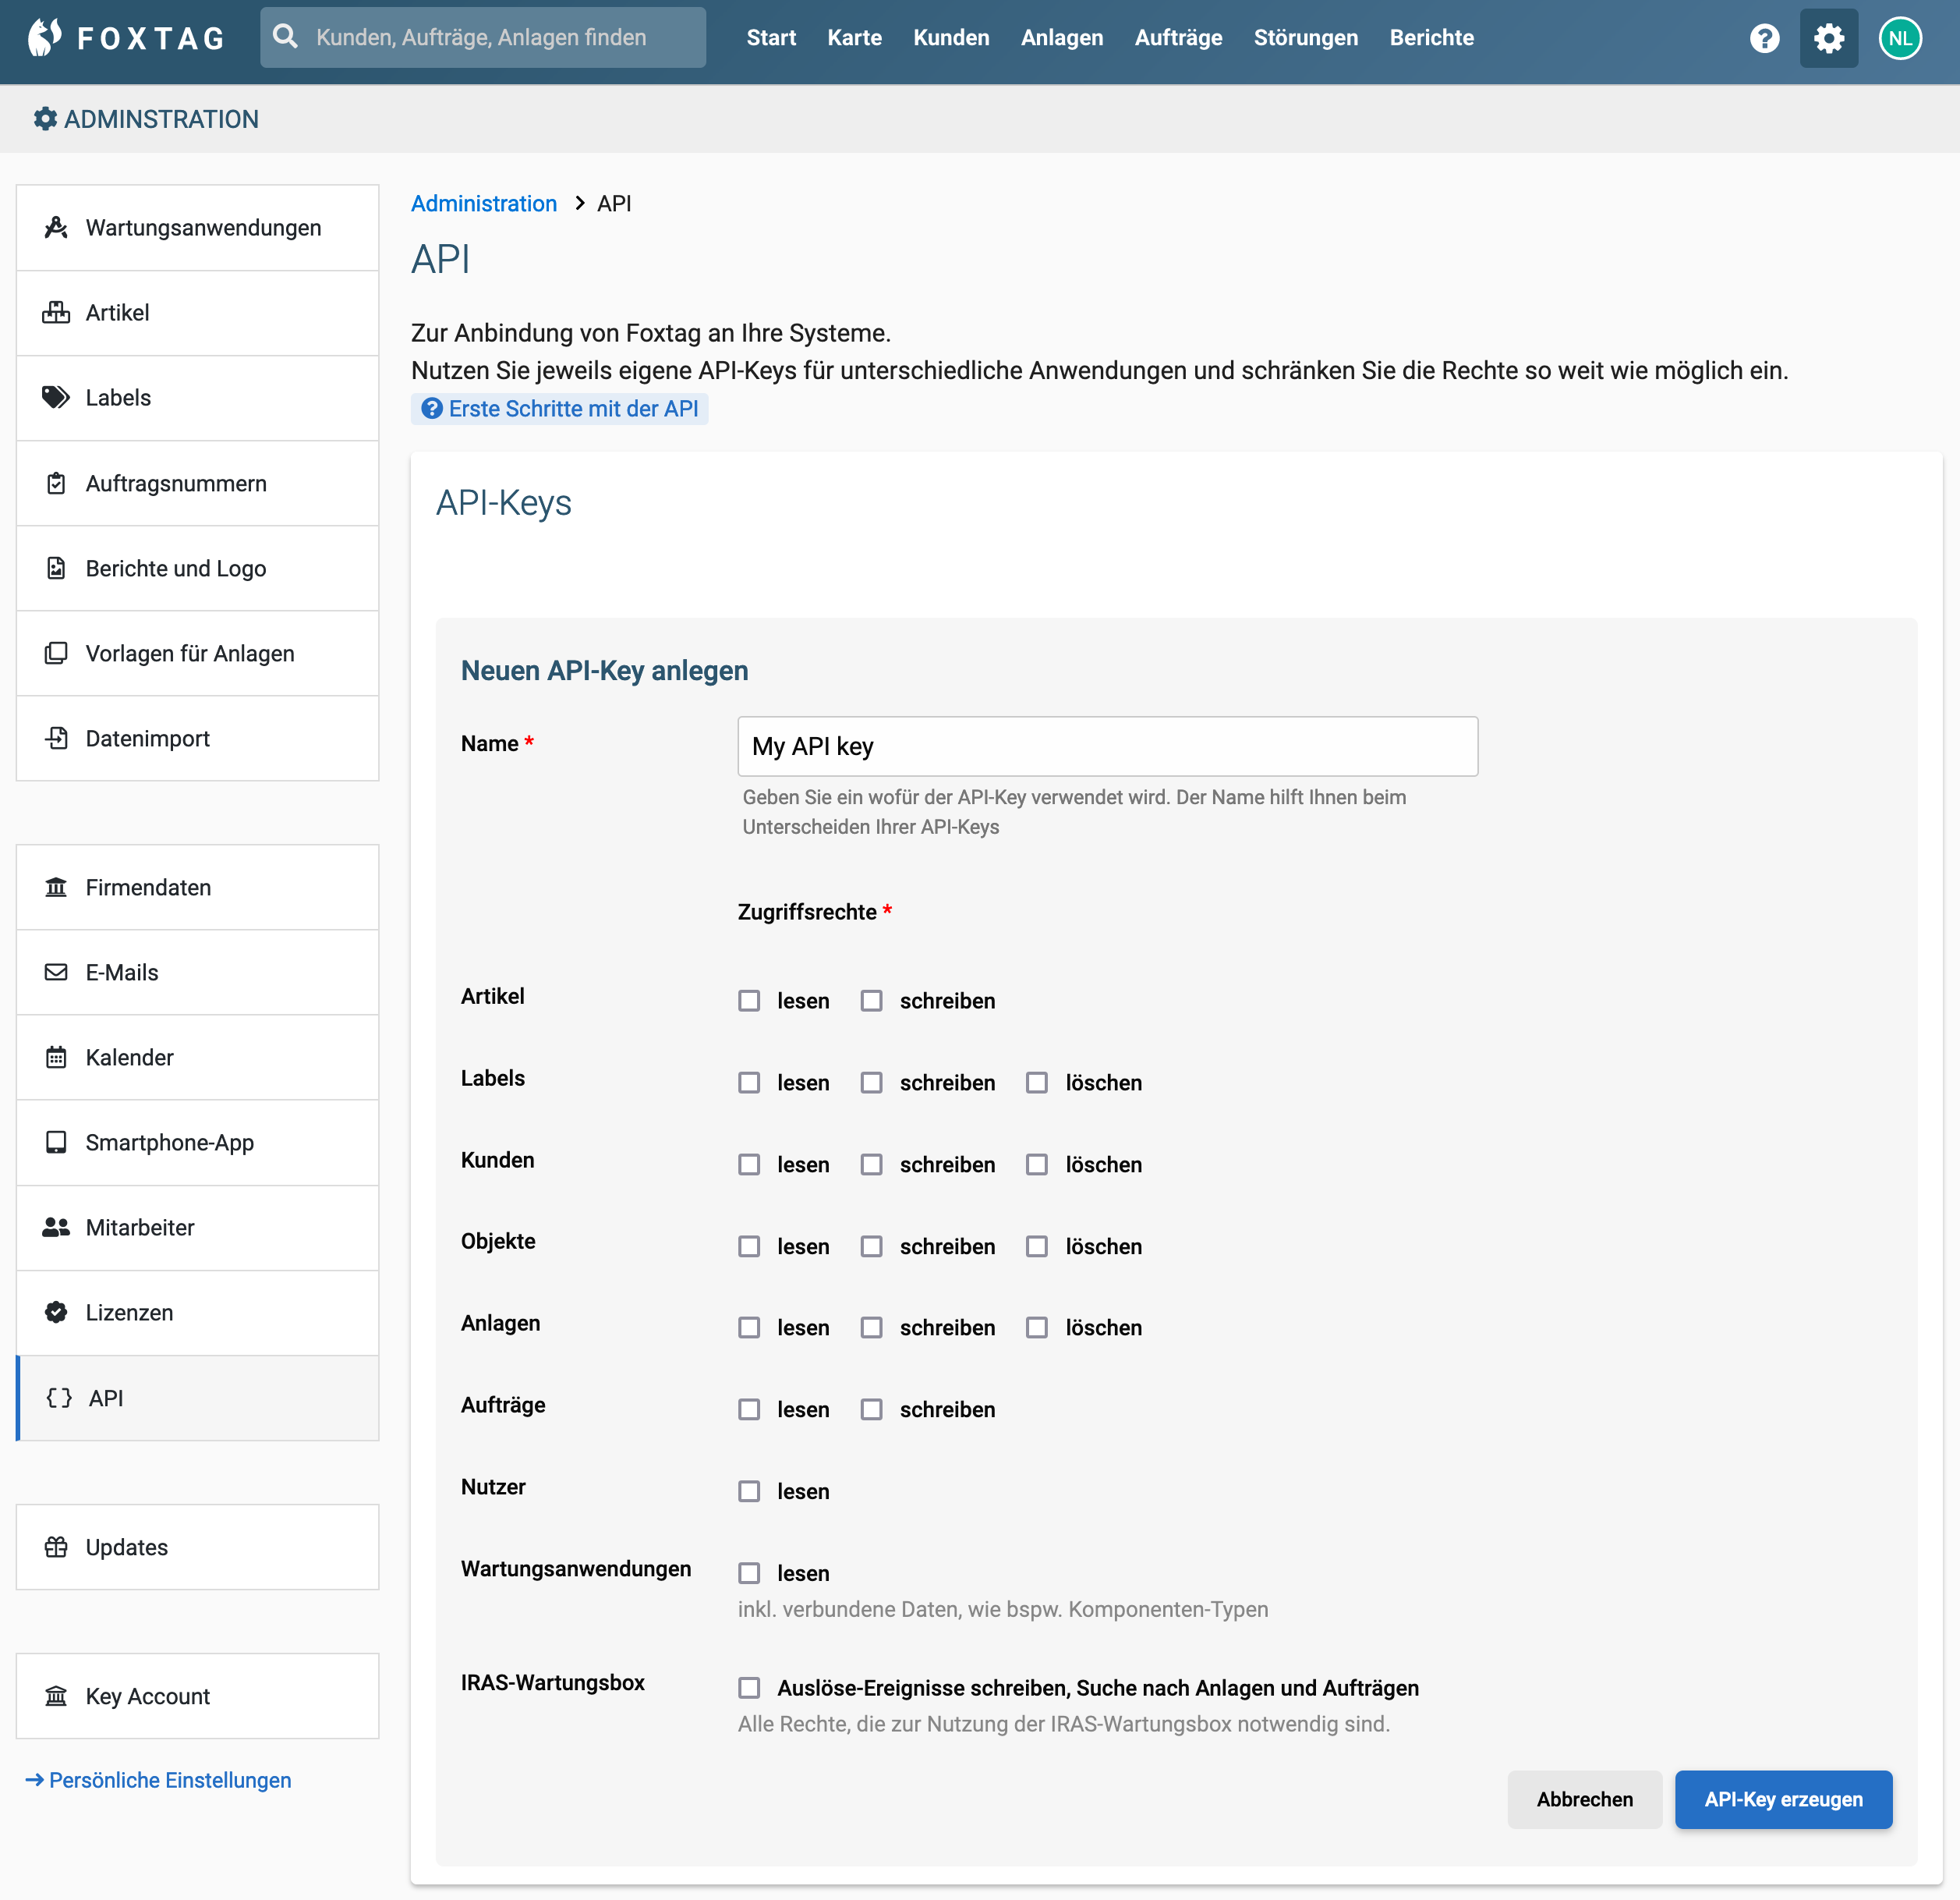Check löschen permission for Kunden
The image size is (1960, 1900).
[1037, 1164]
